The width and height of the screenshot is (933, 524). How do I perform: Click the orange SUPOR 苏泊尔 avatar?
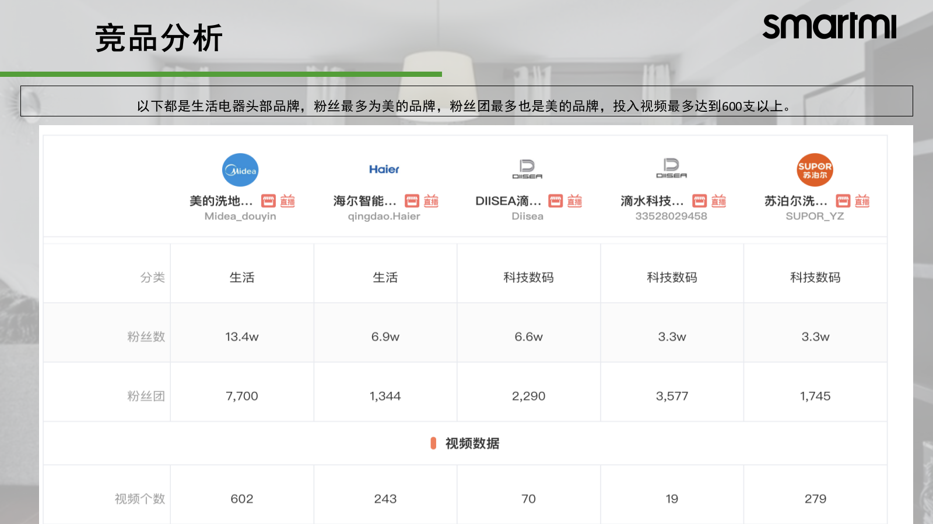click(x=815, y=169)
